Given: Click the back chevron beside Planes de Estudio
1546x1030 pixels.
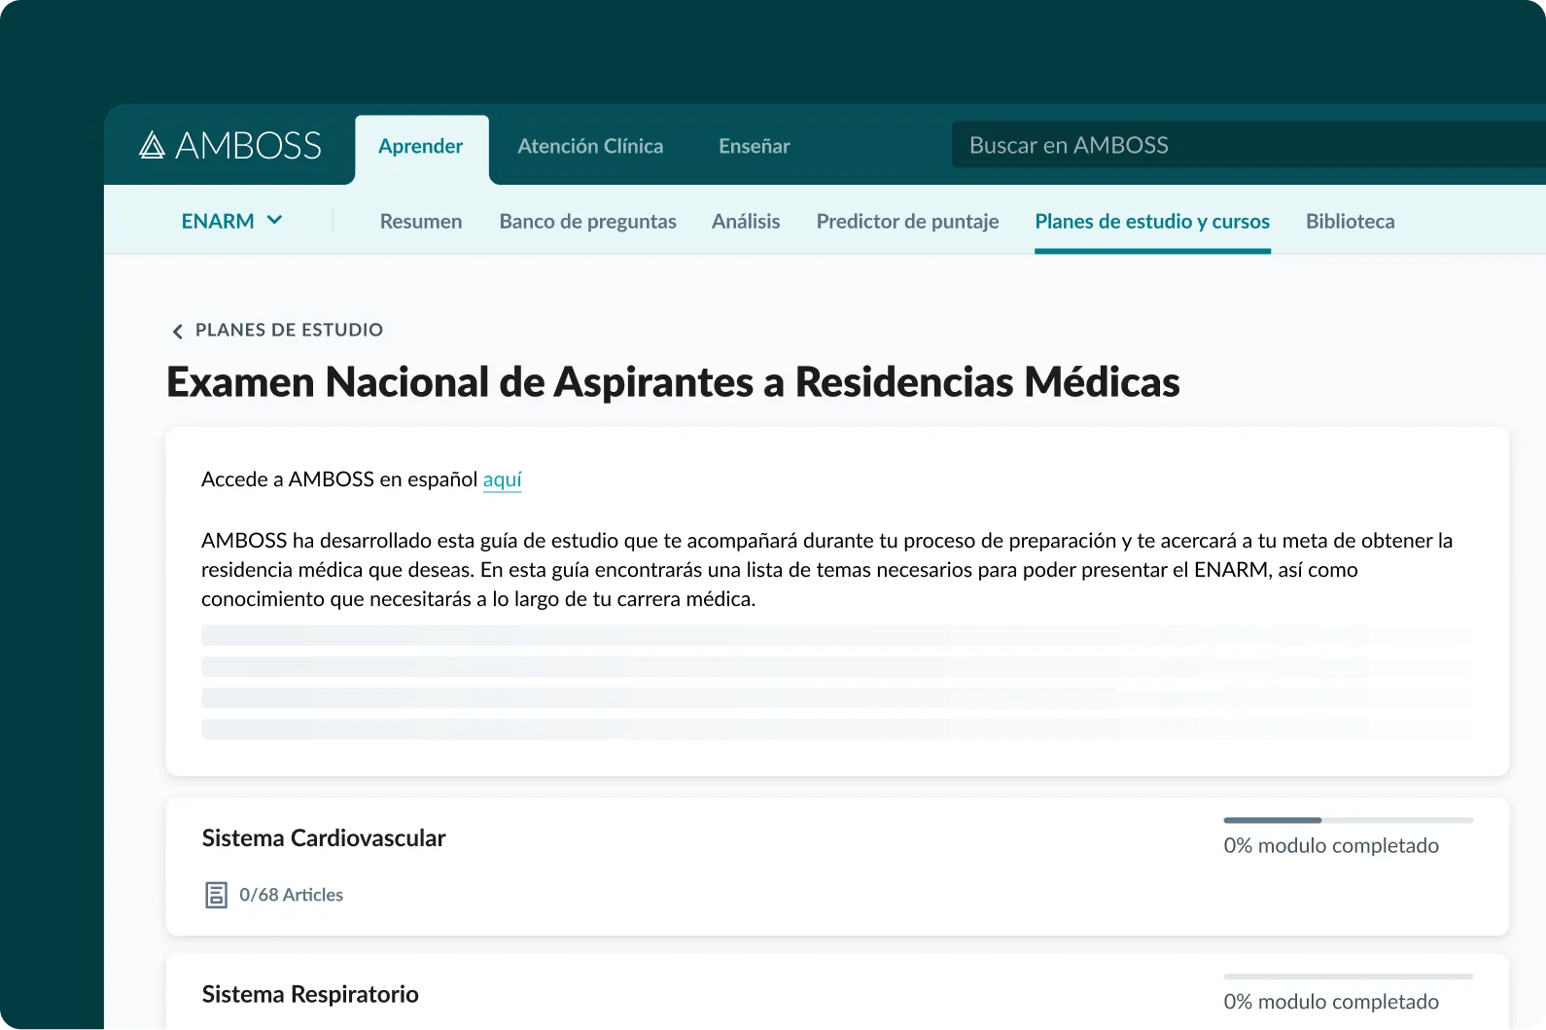Looking at the screenshot, I should (177, 332).
